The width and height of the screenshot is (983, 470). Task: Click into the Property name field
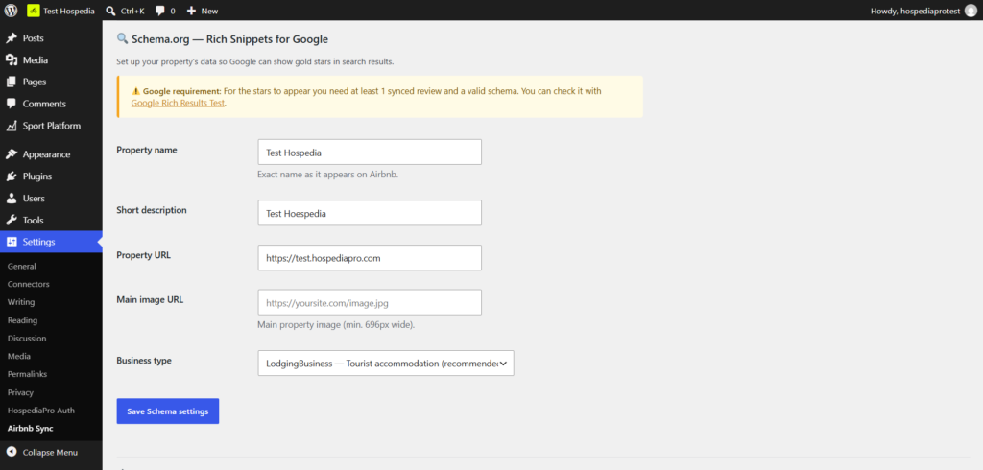[370, 152]
